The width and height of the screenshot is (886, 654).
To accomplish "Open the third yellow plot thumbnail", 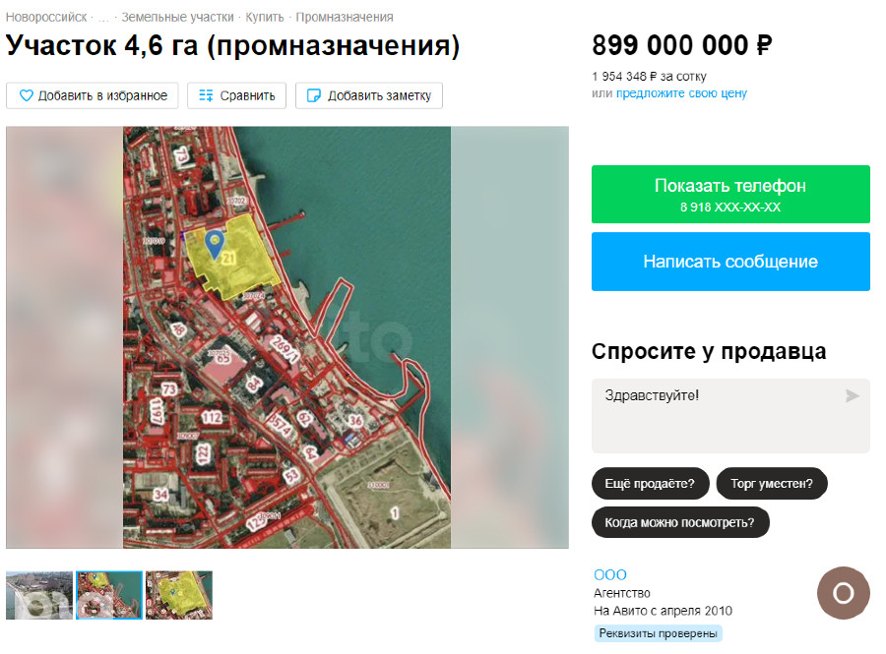I will click(179, 595).
